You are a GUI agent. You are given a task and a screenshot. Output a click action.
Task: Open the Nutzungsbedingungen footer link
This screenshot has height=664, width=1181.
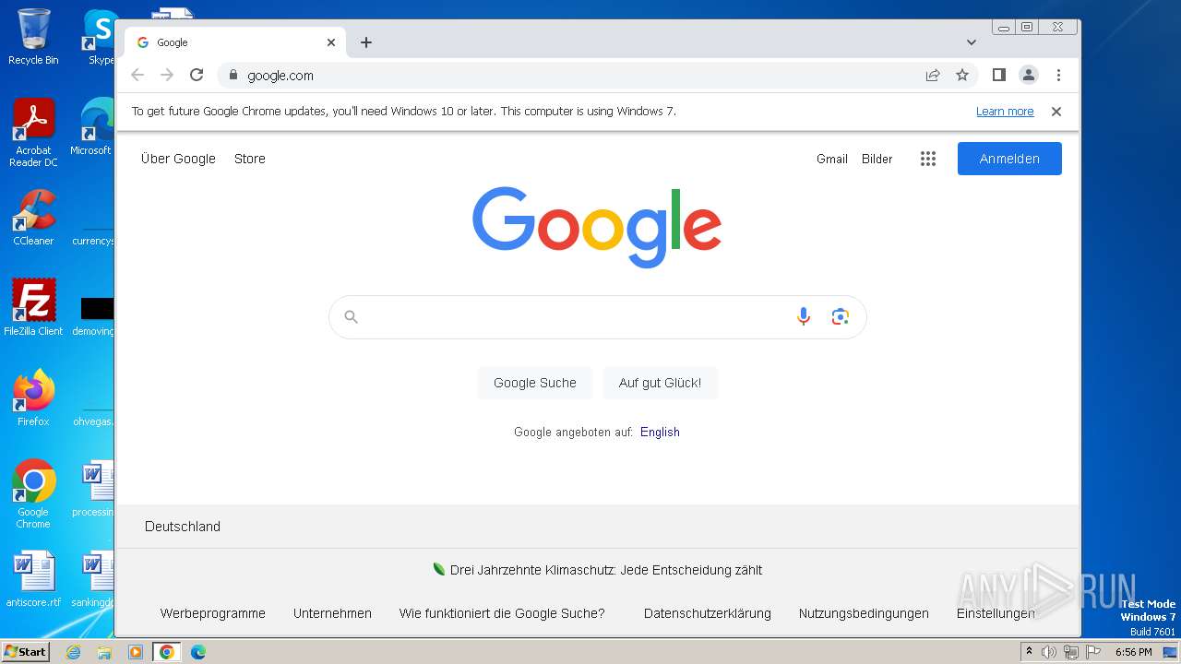[864, 613]
